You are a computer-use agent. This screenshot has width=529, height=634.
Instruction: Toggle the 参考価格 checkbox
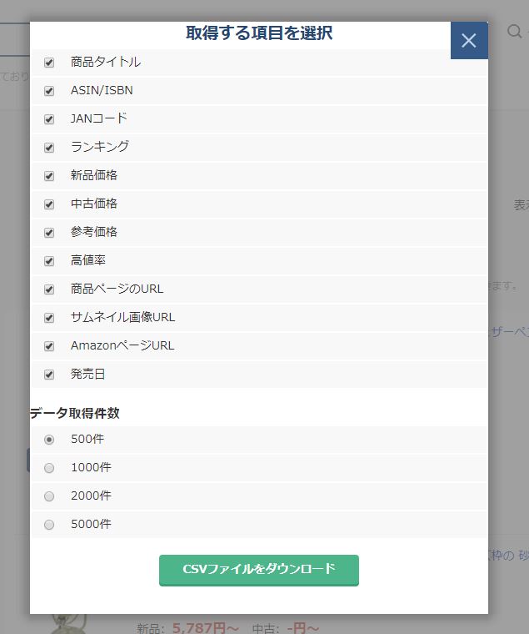tap(49, 233)
